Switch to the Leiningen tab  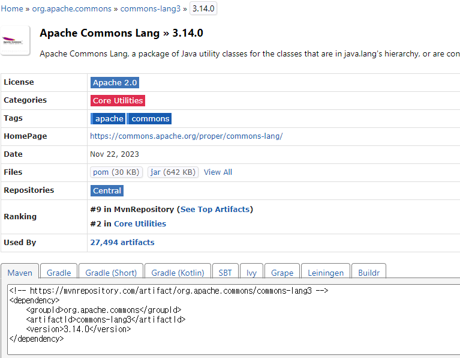tap(325, 273)
